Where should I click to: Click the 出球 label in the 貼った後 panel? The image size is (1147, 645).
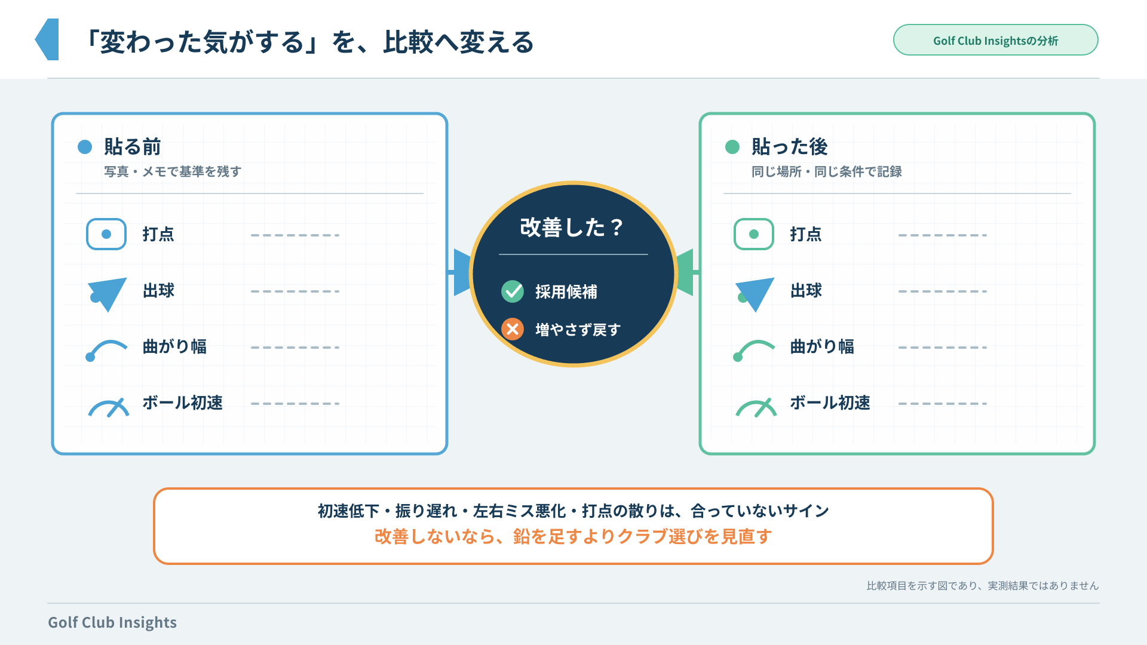click(806, 290)
